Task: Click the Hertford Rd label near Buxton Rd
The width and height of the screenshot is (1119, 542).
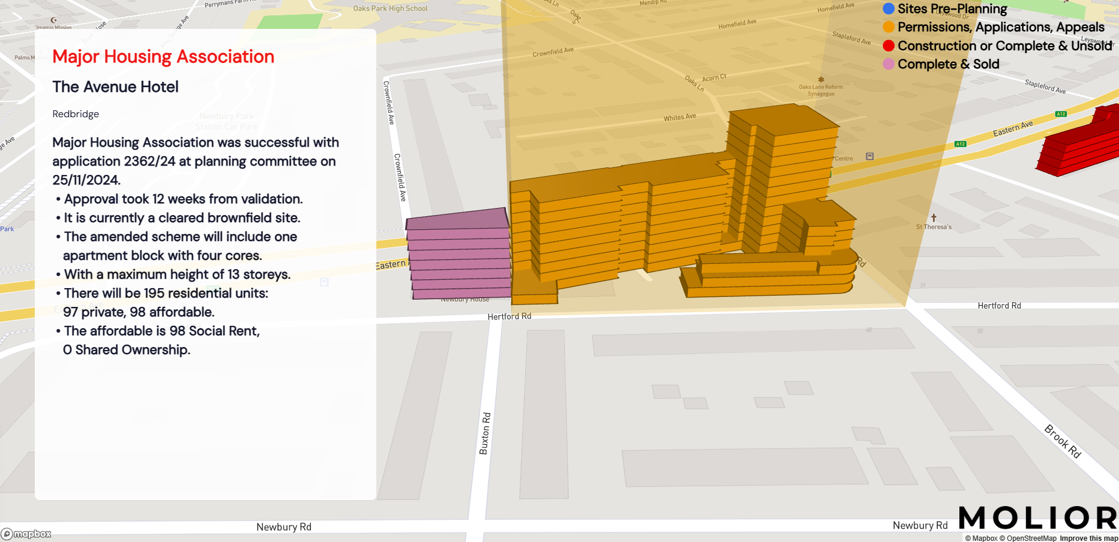Action: point(509,316)
